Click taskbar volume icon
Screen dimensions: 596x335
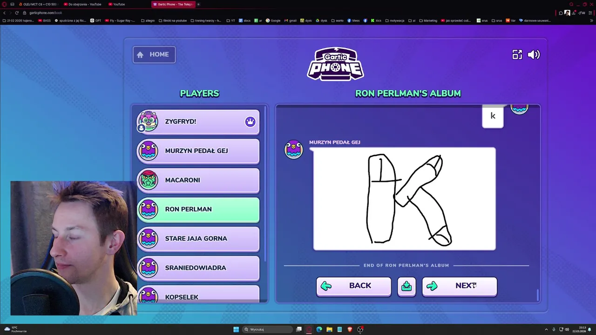tap(567, 329)
